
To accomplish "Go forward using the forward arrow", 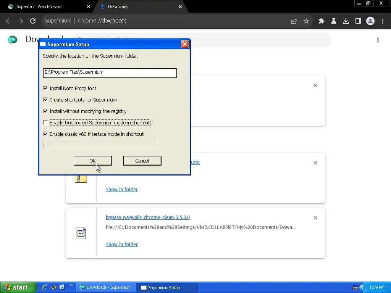I will pyautogui.click(x=21, y=21).
